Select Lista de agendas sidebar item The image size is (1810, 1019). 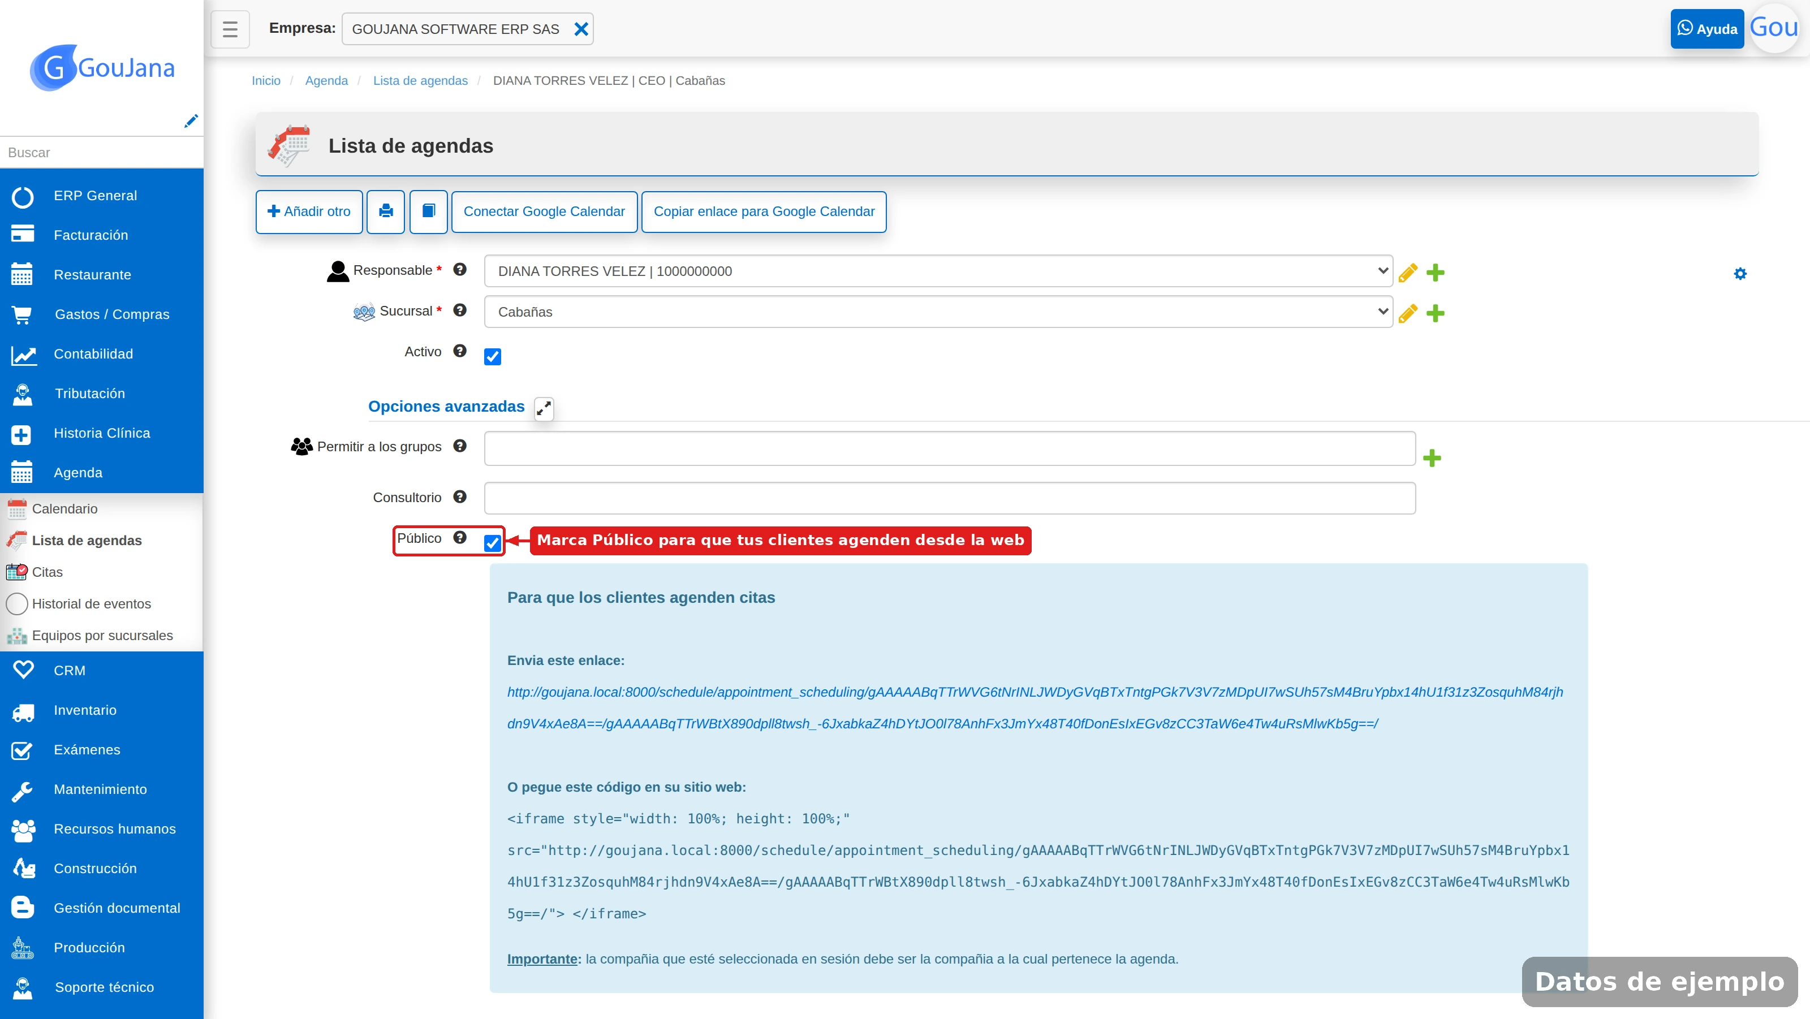tap(102, 540)
